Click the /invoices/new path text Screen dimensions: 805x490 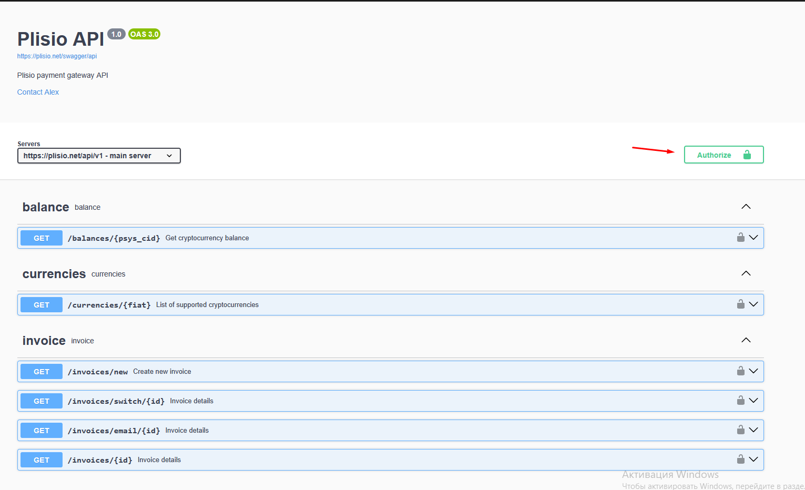pyautogui.click(x=98, y=372)
